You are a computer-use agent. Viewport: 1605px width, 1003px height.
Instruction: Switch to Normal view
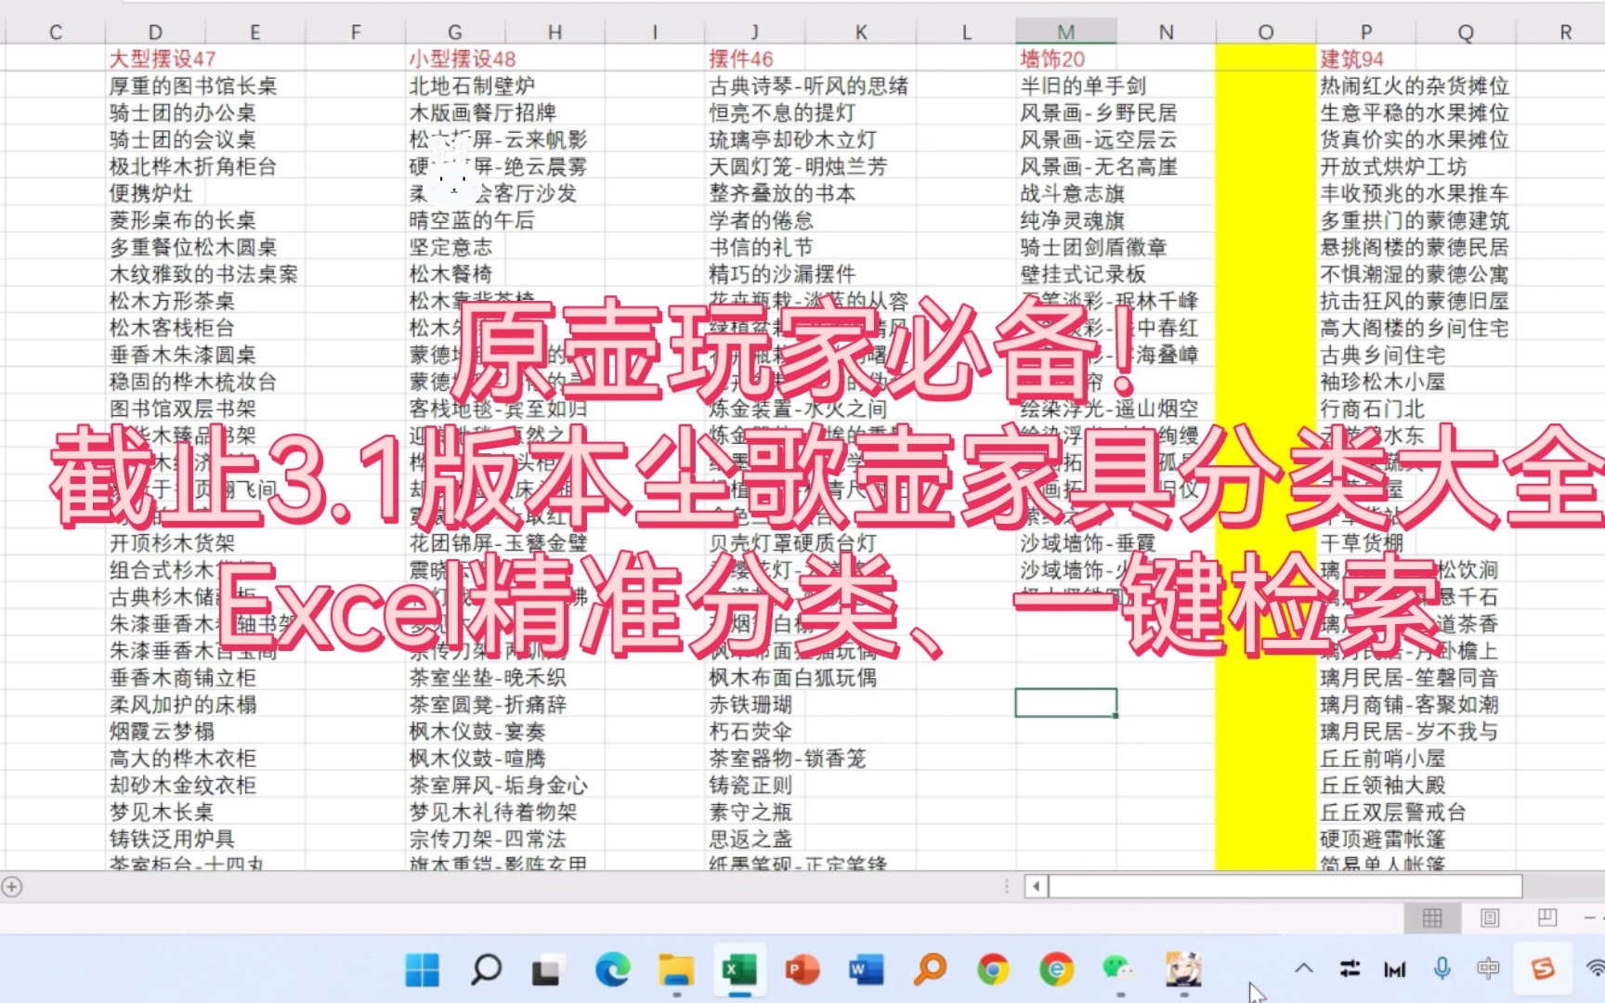[x=1432, y=918]
